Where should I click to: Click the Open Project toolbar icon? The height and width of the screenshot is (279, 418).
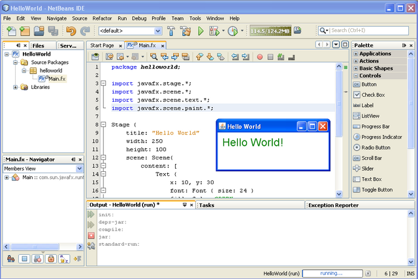[39, 31]
